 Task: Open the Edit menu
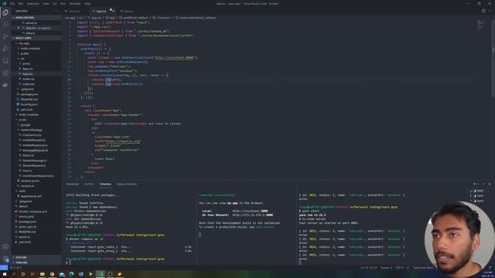(21, 3)
